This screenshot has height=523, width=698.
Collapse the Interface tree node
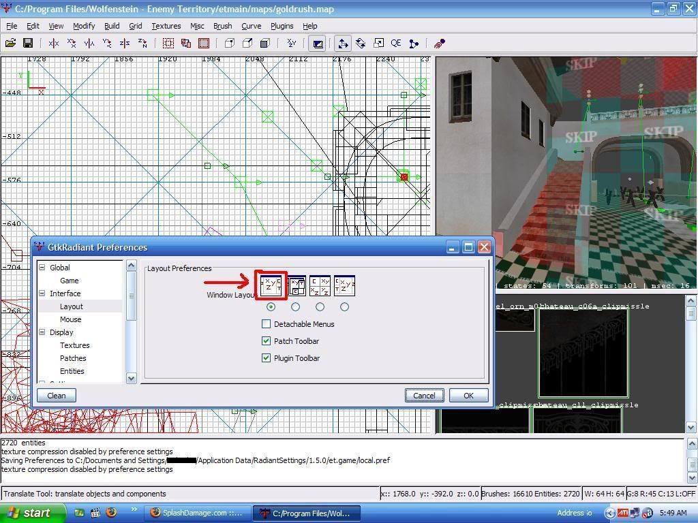pyautogui.click(x=42, y=294)
